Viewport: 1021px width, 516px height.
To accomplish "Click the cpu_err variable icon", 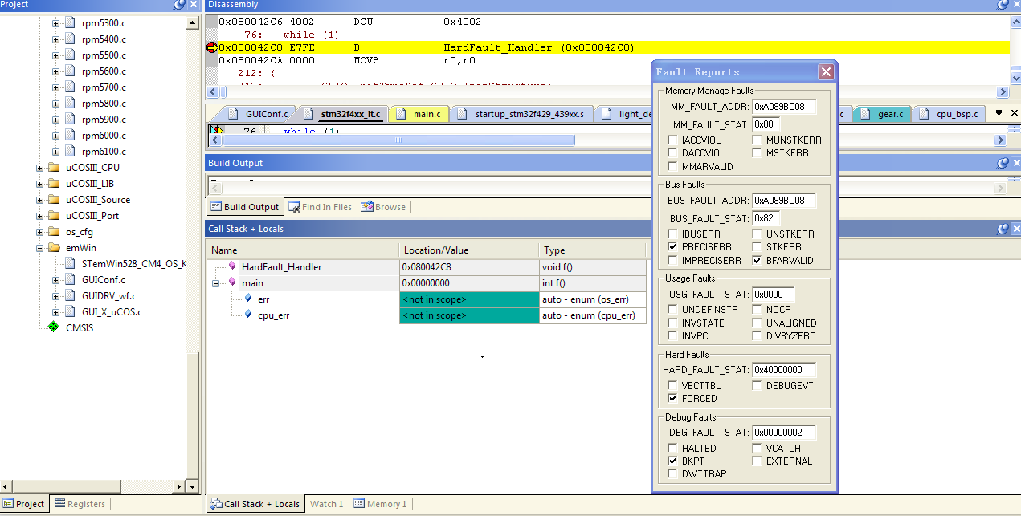I will (x=248, y=315).
